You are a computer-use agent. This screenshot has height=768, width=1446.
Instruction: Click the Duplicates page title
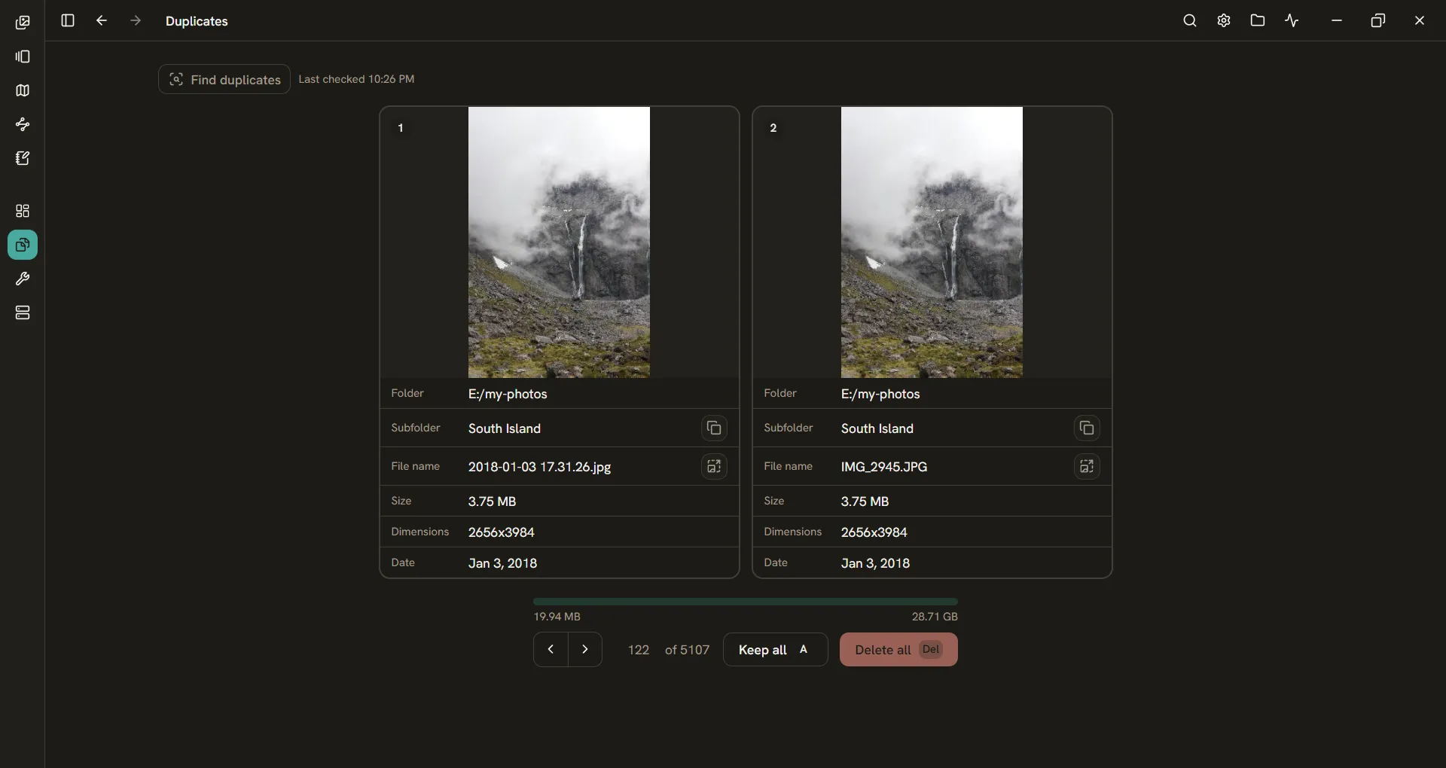click(197, 21)
